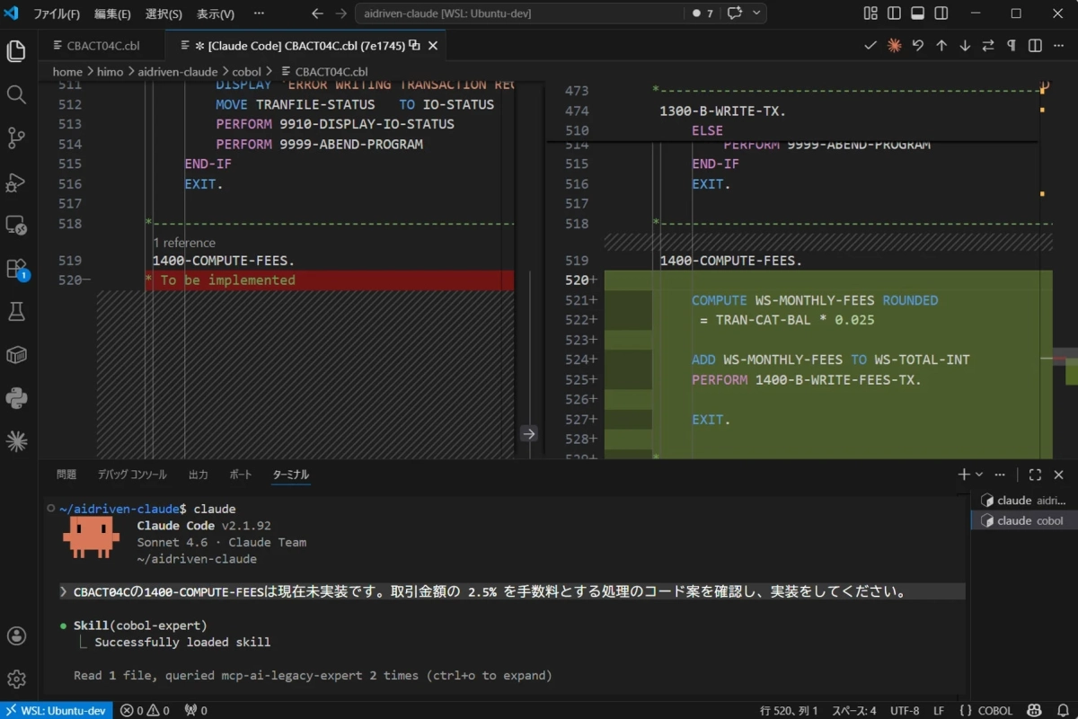Open the Source Control view
The height and width of the screenshot is (719, 1078).
pos(16,138)
